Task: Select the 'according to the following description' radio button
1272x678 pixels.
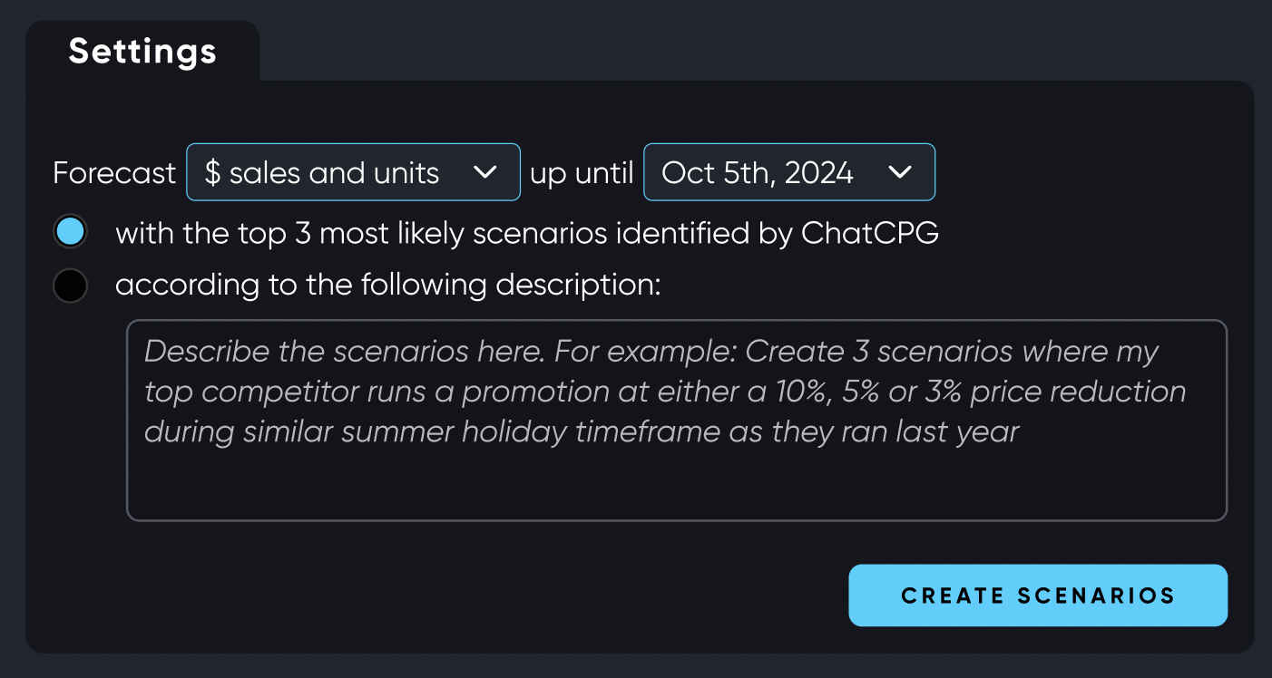Action: point(70,285)
